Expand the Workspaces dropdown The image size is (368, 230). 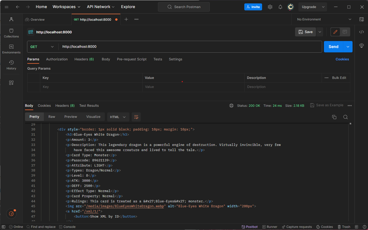67,7
